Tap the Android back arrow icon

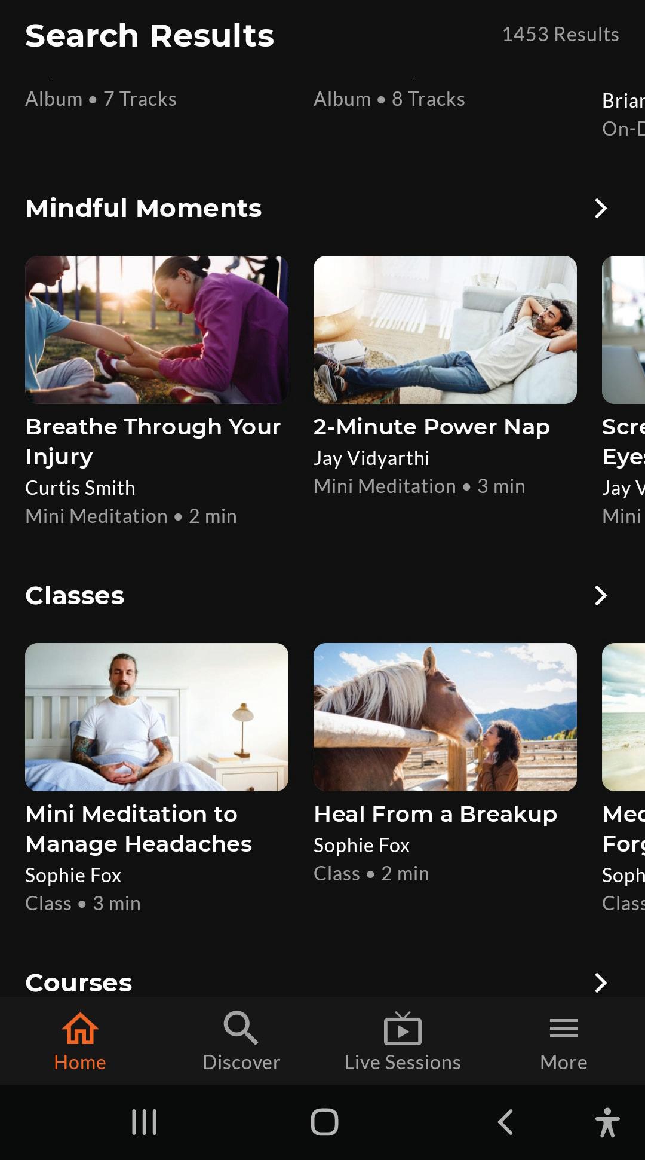click(505, 1122)
